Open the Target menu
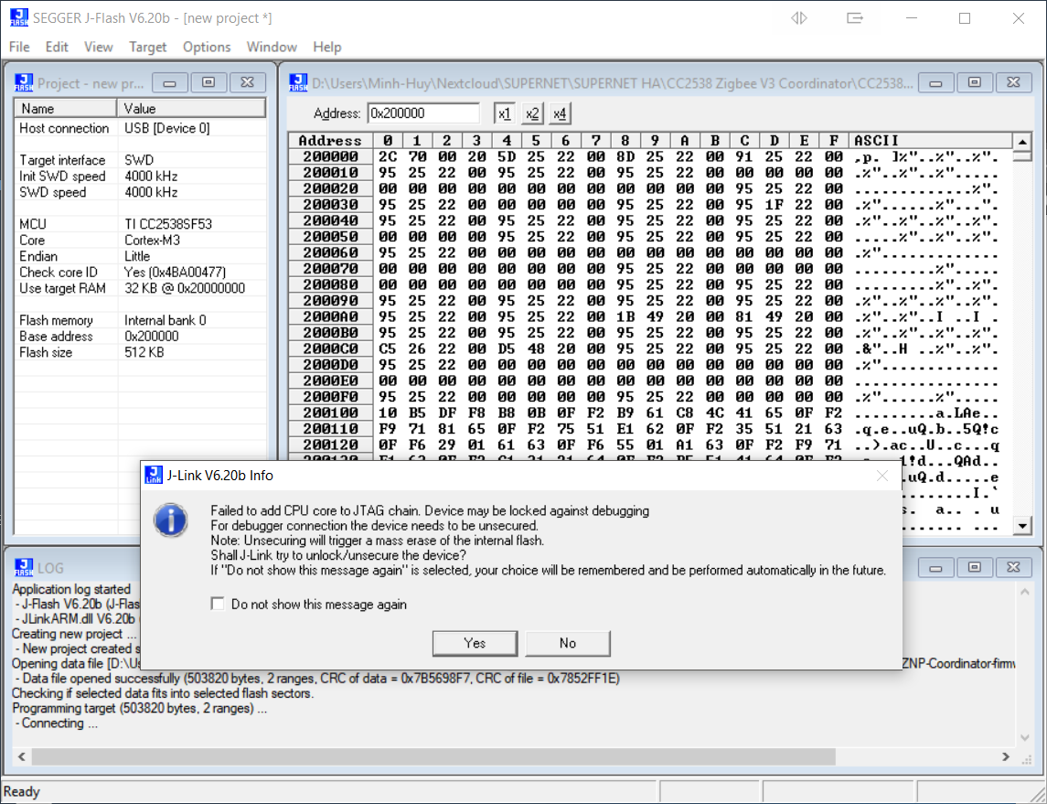 (147, 47)
